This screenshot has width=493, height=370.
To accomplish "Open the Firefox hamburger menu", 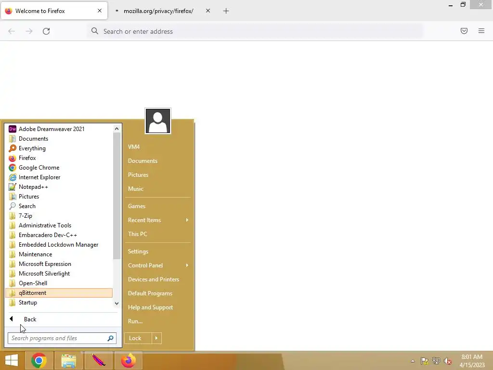I will pos(481,31).
